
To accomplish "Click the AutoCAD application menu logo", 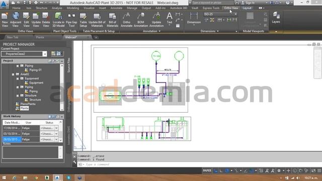I will pos(4,4).
